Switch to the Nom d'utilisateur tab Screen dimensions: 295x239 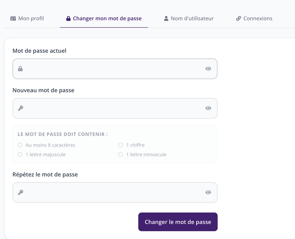tap(189, 19)
